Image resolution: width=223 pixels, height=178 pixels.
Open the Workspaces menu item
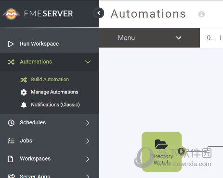tap(50, 159)
